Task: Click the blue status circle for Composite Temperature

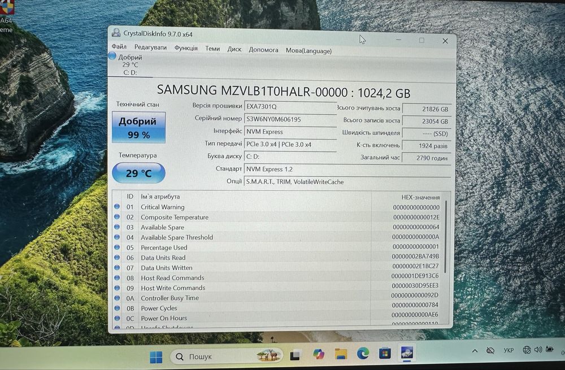Action: click(x=117, y=216)
